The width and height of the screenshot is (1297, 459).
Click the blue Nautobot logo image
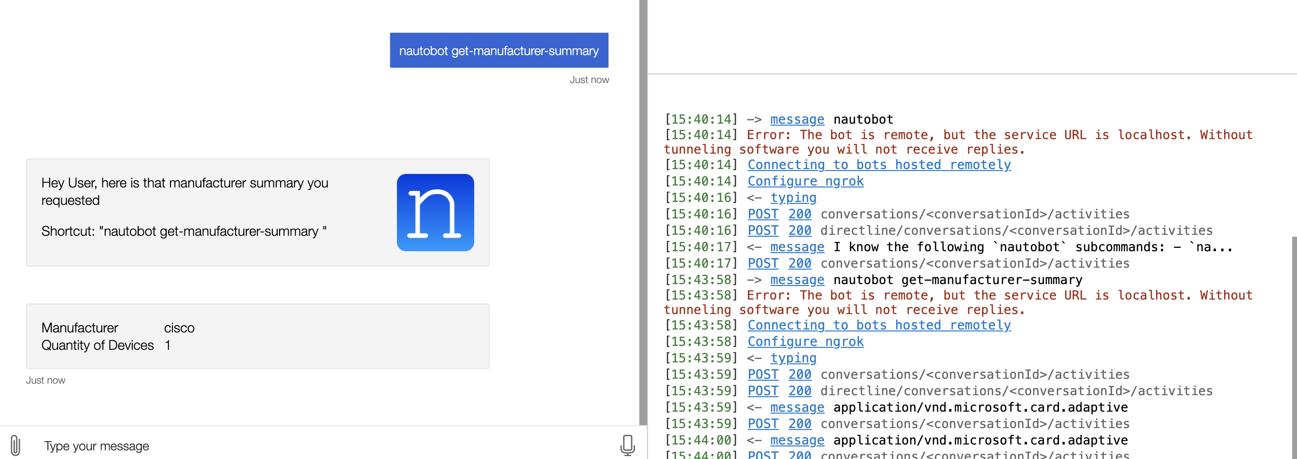click(435, 213)
